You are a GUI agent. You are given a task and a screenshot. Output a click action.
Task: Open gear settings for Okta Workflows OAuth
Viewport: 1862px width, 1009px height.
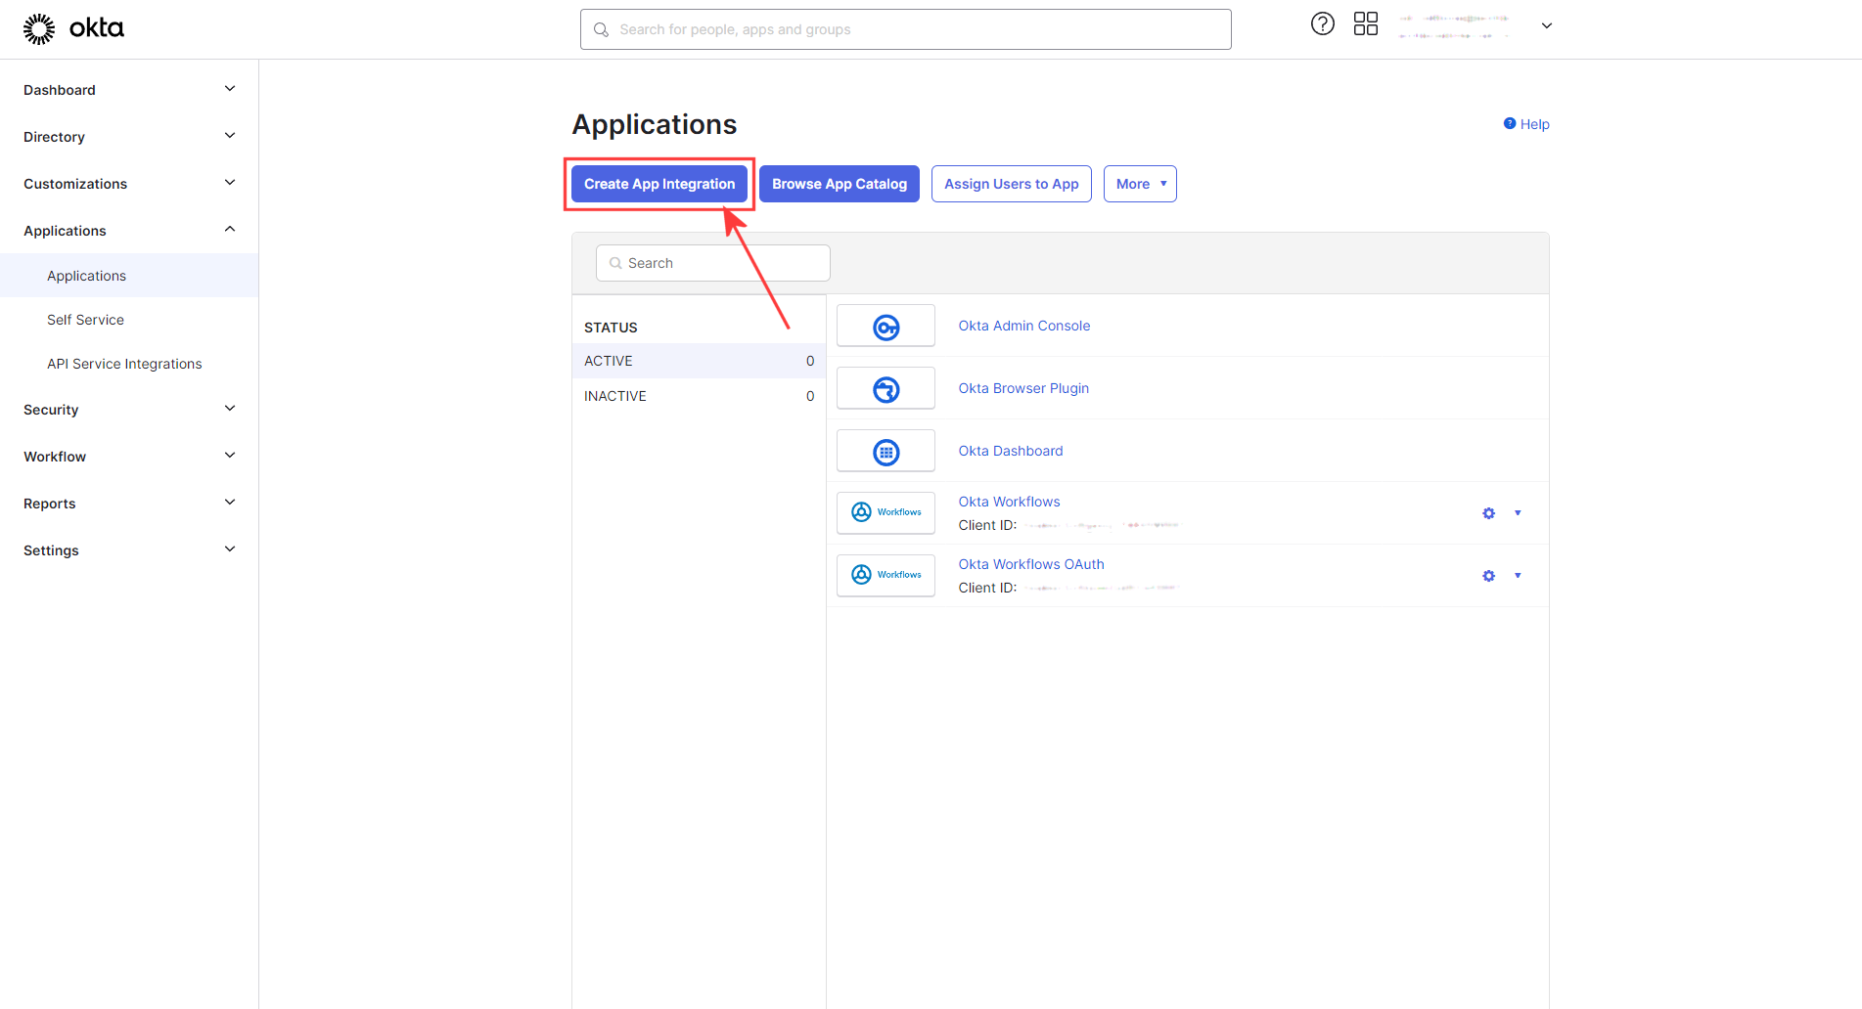[x=1488, y=576]
